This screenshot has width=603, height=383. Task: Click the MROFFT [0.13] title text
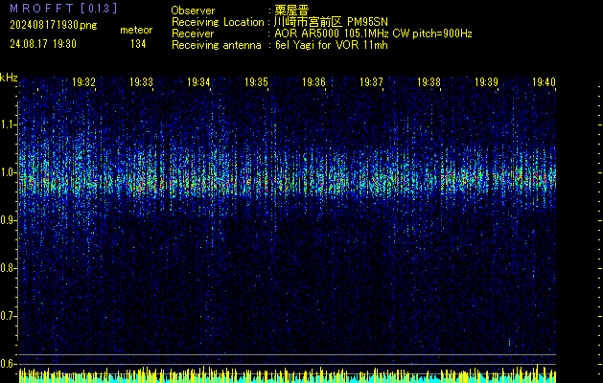coord(62,9)
